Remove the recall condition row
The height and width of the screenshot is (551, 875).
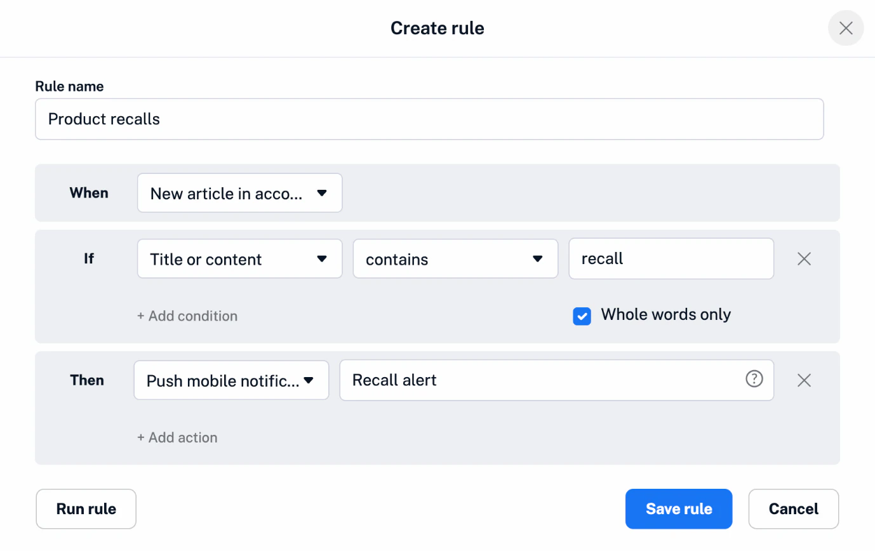(804, 259)
